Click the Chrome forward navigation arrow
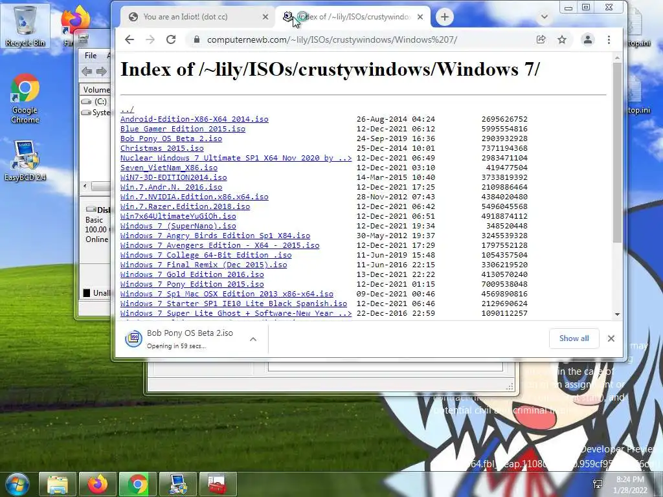The image size is (663, 497). (150, 39)
